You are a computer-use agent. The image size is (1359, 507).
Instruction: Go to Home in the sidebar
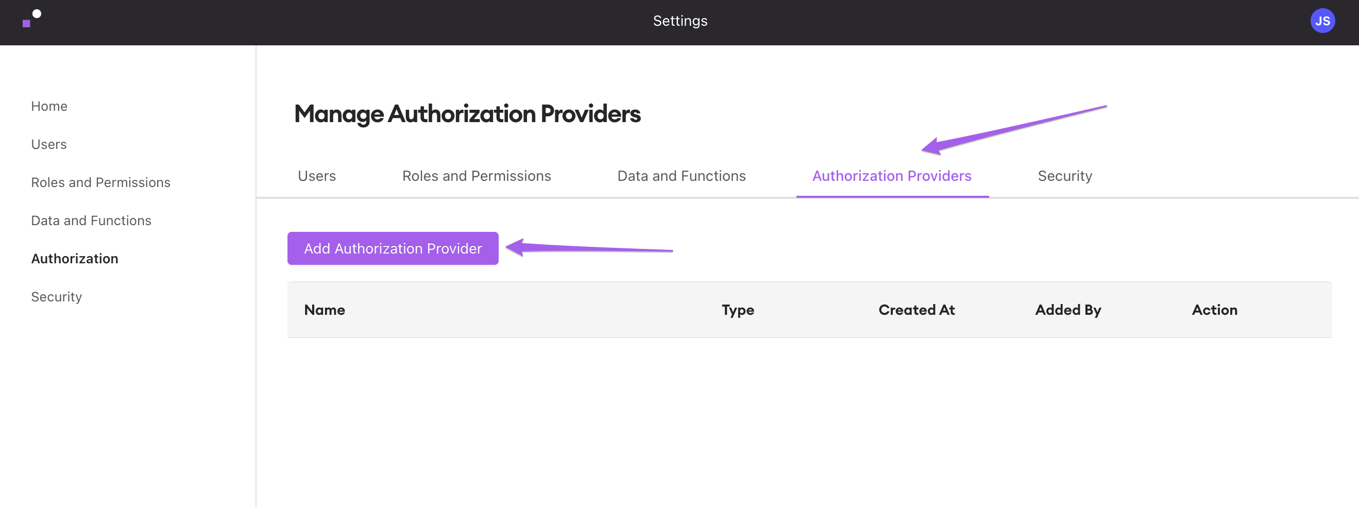point(49,106)
